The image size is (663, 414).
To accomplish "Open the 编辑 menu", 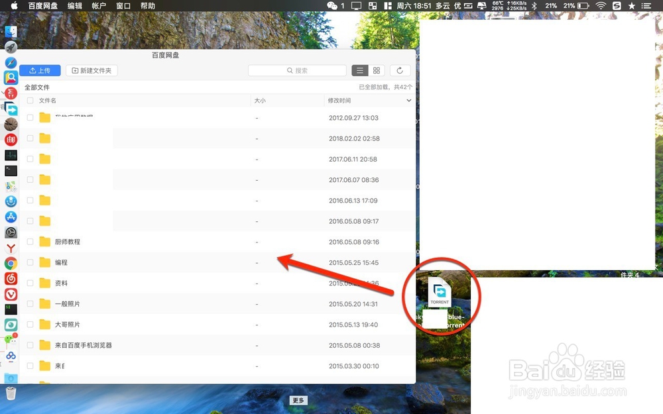I will (75, 5).
